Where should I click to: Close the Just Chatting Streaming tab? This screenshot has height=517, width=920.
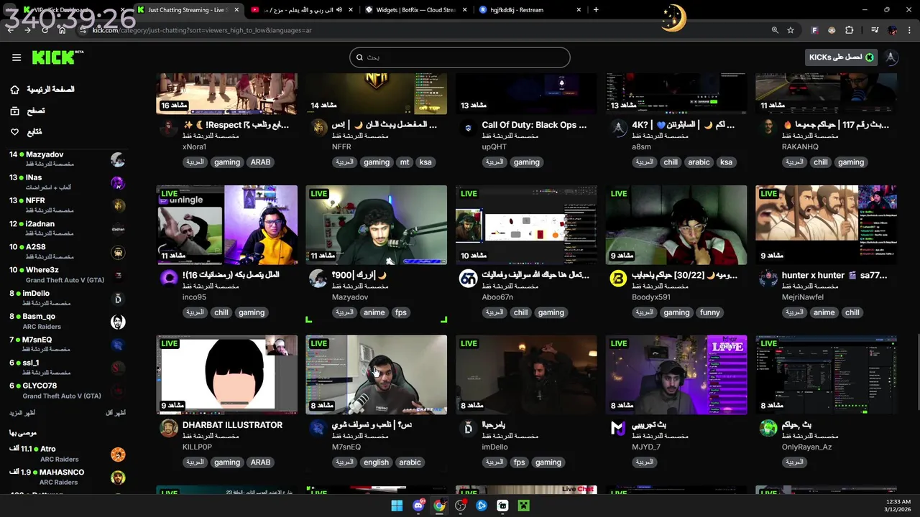click(236, 10)
